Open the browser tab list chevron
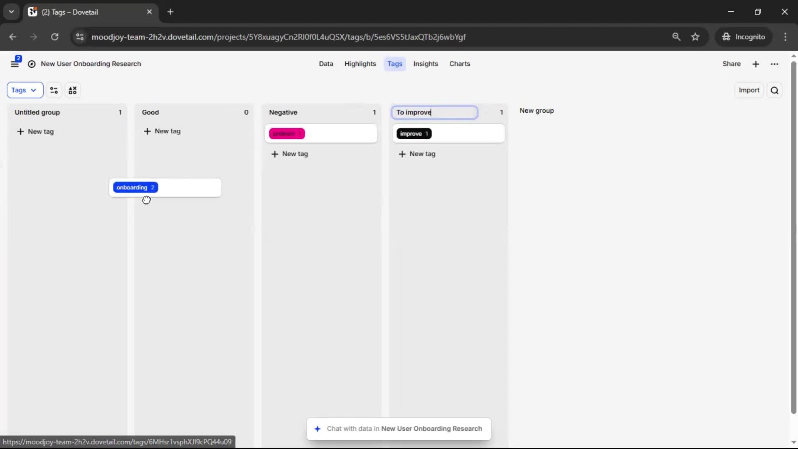 point(12,12)
